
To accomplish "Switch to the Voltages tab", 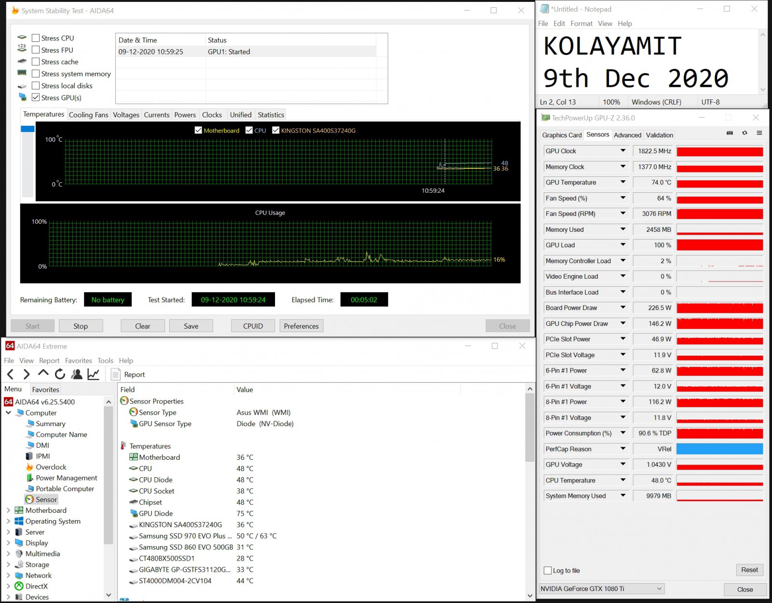I will [126, 115].
